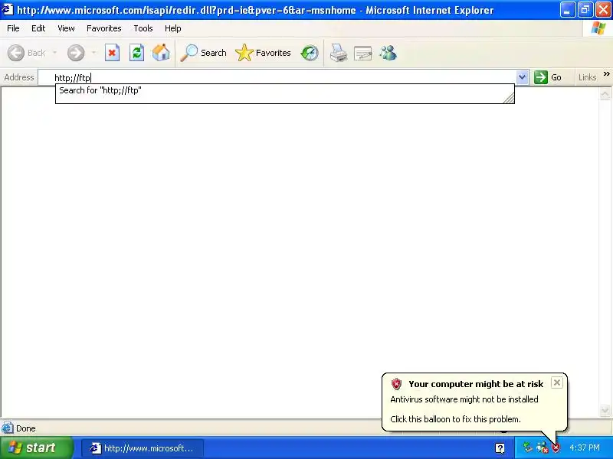Go to the Home page icon
Image resolution: width=613 pixels, height=459 pixels.
coord(161,53)
